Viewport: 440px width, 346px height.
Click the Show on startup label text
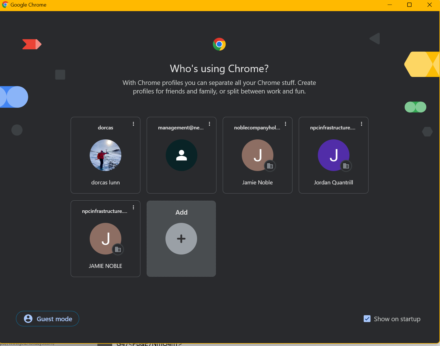tap(397, 319)
